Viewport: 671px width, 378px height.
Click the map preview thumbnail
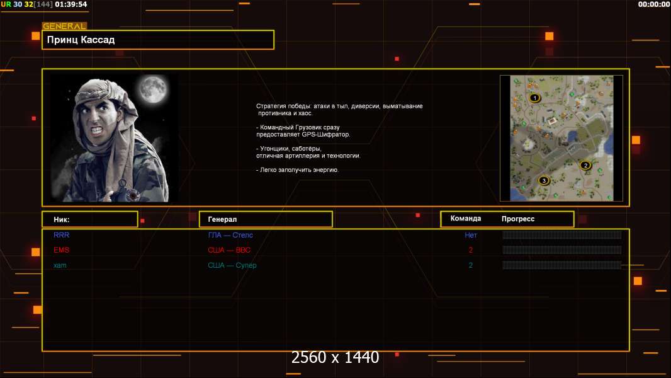561,138
